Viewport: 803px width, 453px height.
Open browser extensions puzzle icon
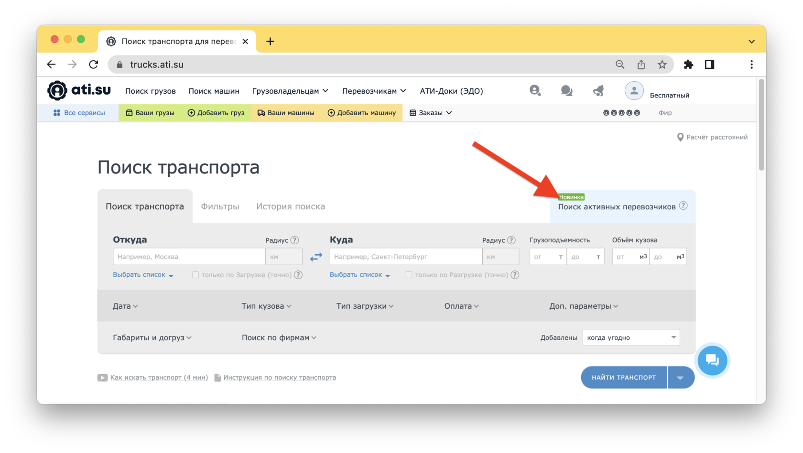688,65
